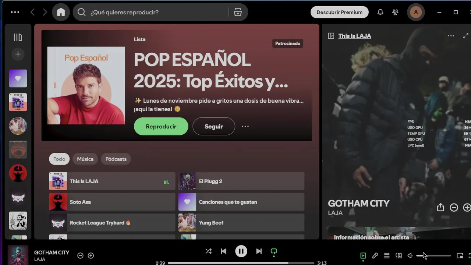Open the Soto Asa red sidebar item
Viewport: 471px width, 265px height.
click(x=18, y=173)
